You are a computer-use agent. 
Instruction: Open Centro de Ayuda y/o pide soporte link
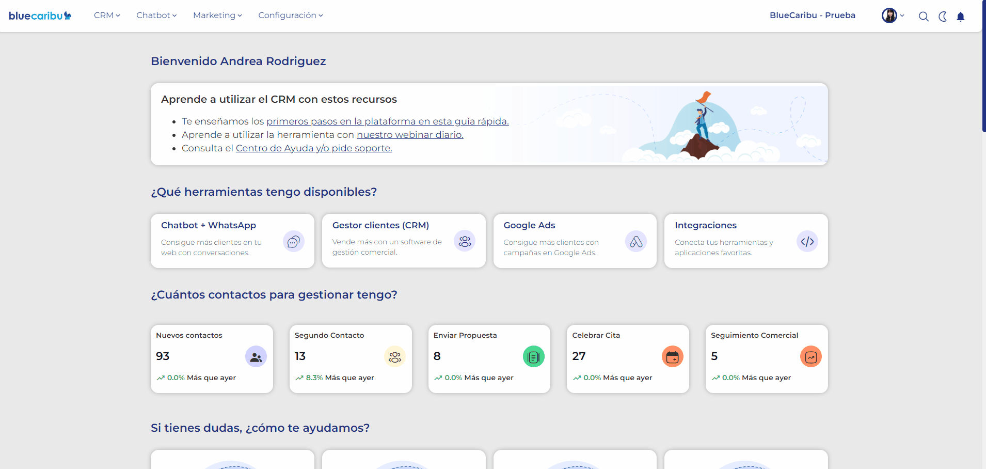click(314, 148)
